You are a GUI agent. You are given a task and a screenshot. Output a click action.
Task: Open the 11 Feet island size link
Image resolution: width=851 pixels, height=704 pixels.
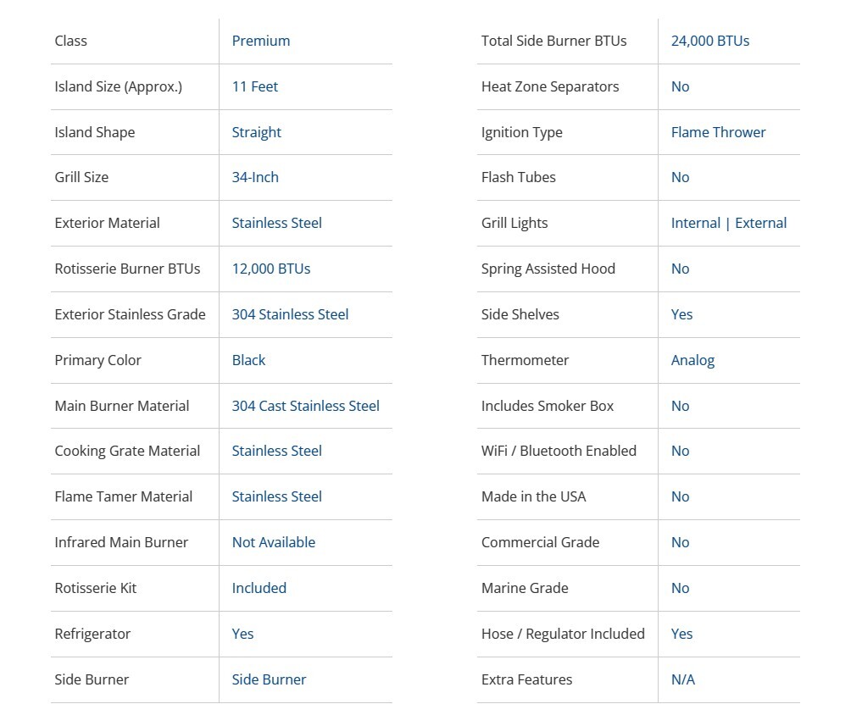tap(254, 86)
